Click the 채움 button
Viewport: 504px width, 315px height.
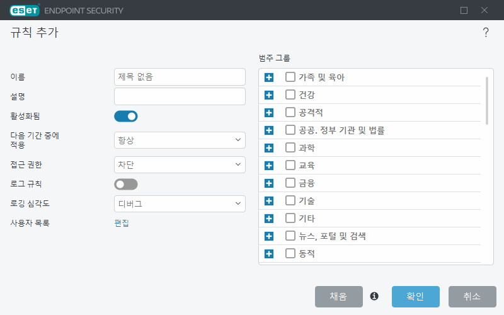point(339,296)
